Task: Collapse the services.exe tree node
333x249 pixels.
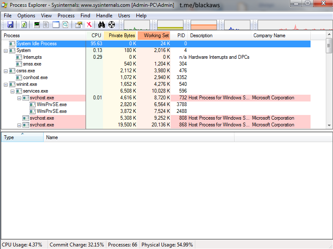Action: coord(13,91)
